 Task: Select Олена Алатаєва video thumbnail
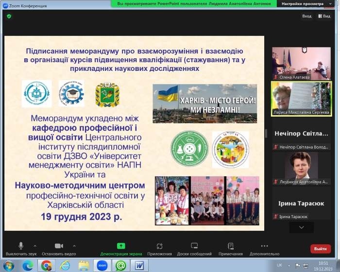(301, 64)
